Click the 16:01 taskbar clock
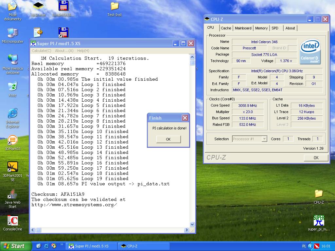 [326, 246]
